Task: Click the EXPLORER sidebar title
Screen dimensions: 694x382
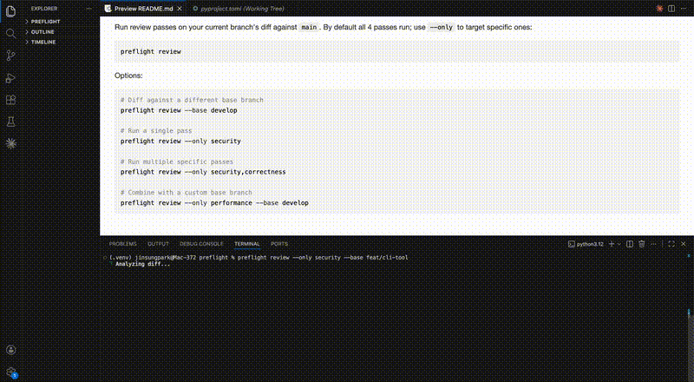Action: tap(44, 9)
